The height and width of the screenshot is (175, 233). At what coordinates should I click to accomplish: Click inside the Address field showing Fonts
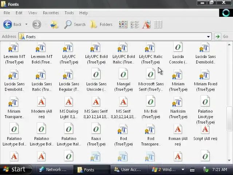click(x=115, y=36)
